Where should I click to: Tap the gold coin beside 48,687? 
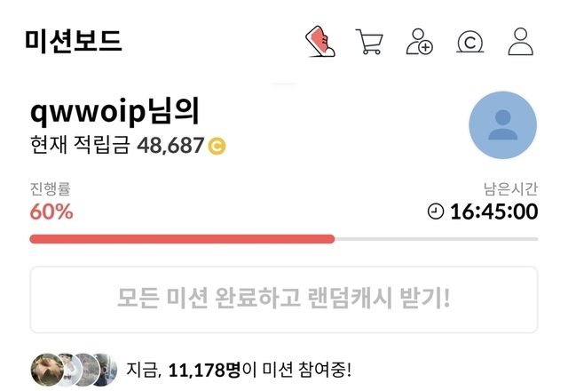[x=217, y=146]
